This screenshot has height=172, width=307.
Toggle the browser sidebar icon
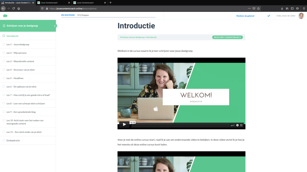[292, 8]
